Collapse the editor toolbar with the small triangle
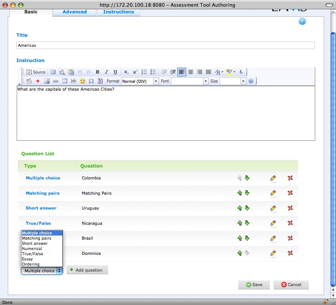Viewport: 336px width, 305px height. 19,84
